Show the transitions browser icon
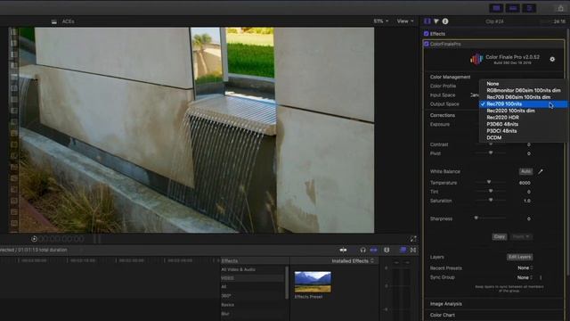 (x=413, y=250)
